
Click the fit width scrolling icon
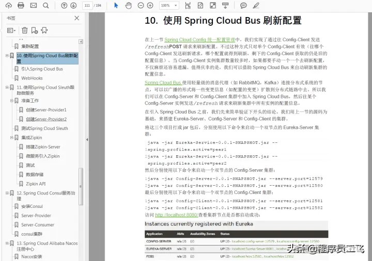(x=188, y=6)
